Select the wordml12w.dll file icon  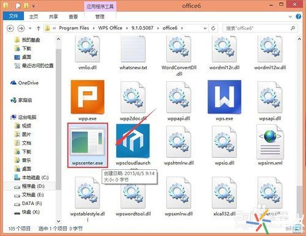270,49
